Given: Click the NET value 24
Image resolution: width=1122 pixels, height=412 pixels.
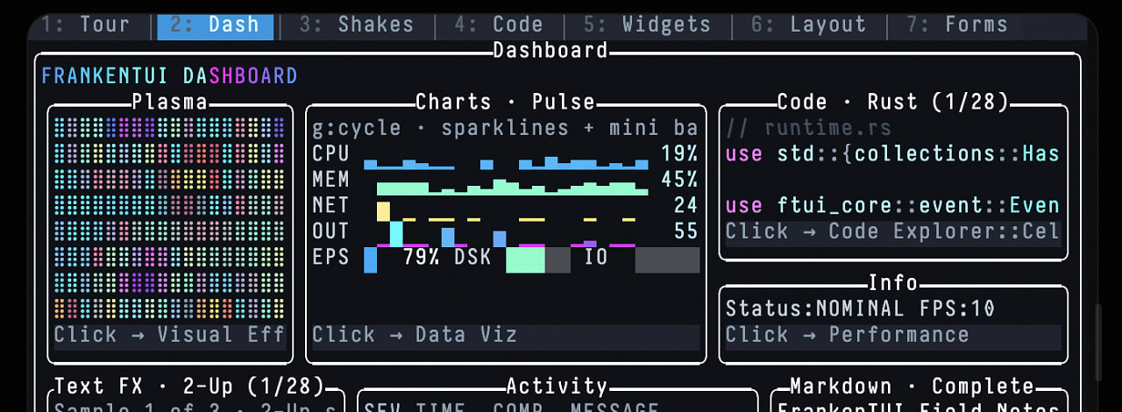Looking at the screenshot, I should click(686, 206).
